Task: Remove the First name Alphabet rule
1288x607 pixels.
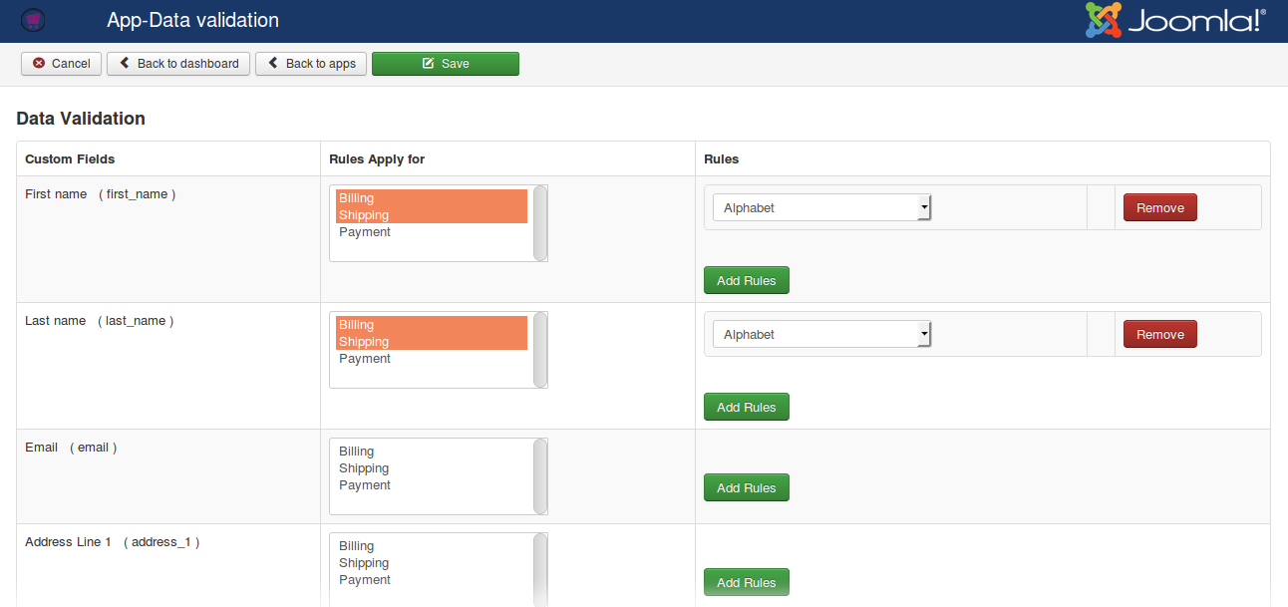Action: click(1159, 207)
